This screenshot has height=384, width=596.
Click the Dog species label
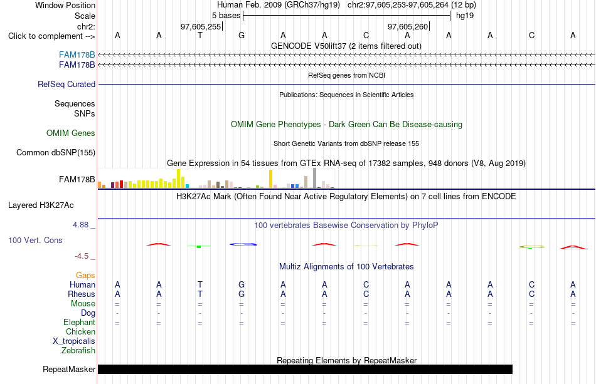pos(88,313)
